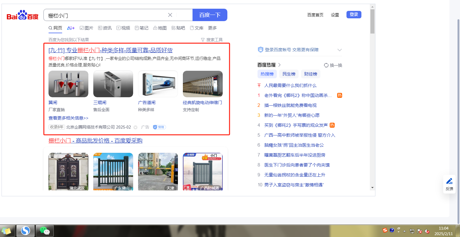Switch to the 笔记 tab

[x=142, y=28]
